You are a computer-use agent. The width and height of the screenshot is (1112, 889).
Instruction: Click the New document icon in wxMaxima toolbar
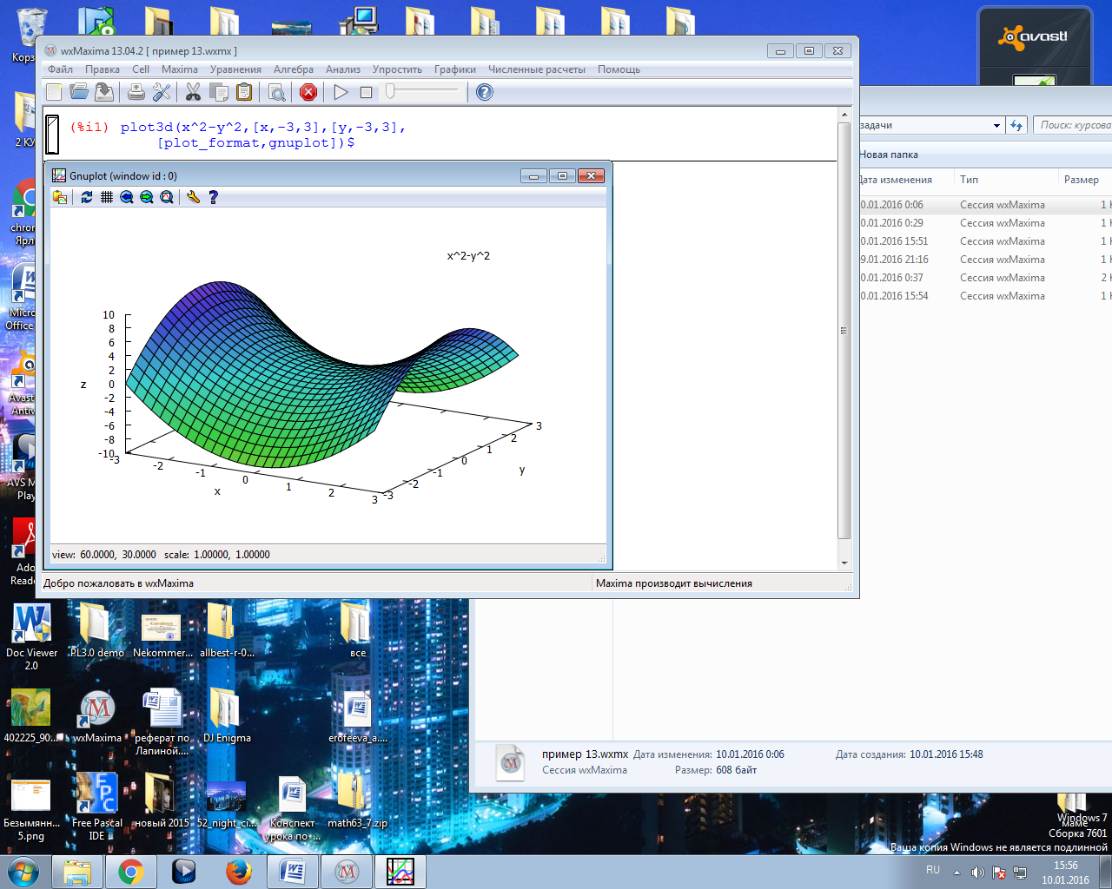pyautogui.click(x=54, y=92)
